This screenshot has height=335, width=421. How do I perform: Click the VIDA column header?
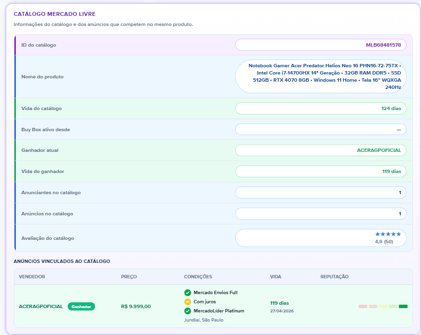[276, 277]
